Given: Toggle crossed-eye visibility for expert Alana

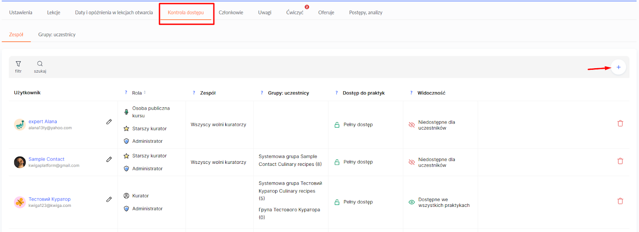Looking at the screenshot, I should coord(412,125).
